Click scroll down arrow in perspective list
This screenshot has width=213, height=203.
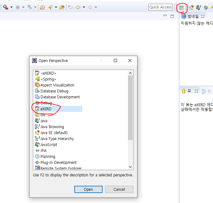click(x=130, y=167)
